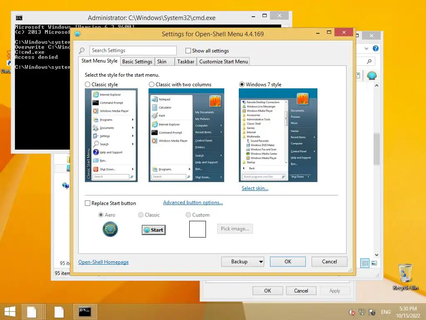Click the ENG language indicator in tray
The width and height of the screenshot is (426, 320).
(386, 312)
